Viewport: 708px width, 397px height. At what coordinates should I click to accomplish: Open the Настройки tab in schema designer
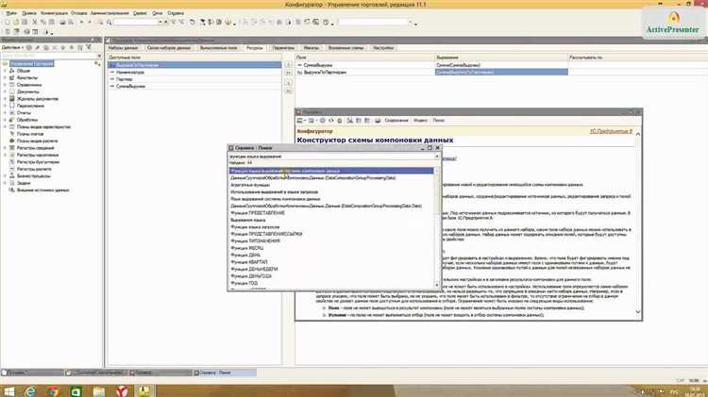click(x=383, y=46)
